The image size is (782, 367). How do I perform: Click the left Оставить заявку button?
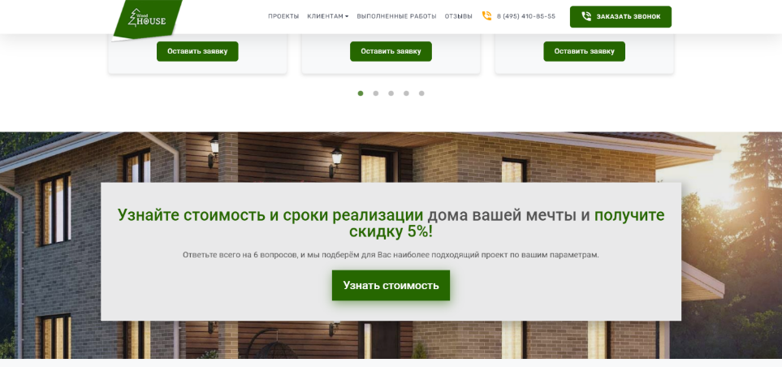(197, 51)
